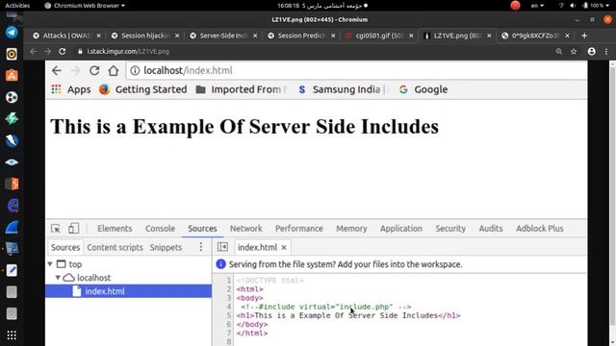Select the Snippets sub-tab
The width and height of the screenshot is (616, 346).
click(x=166, y=248)
